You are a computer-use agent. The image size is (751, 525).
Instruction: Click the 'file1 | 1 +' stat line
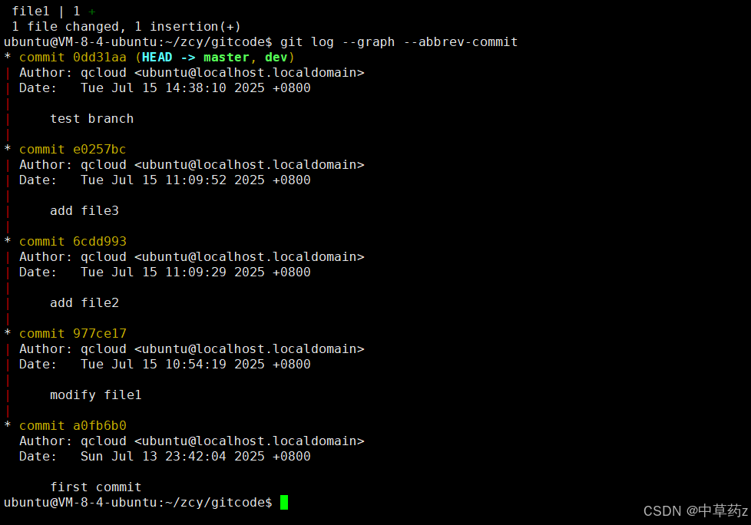click(54, 12)
